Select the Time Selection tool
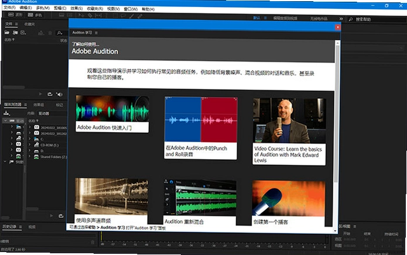The height and width of the screenshot is (255, 407). pyautogui.click(x=107, y=16)
